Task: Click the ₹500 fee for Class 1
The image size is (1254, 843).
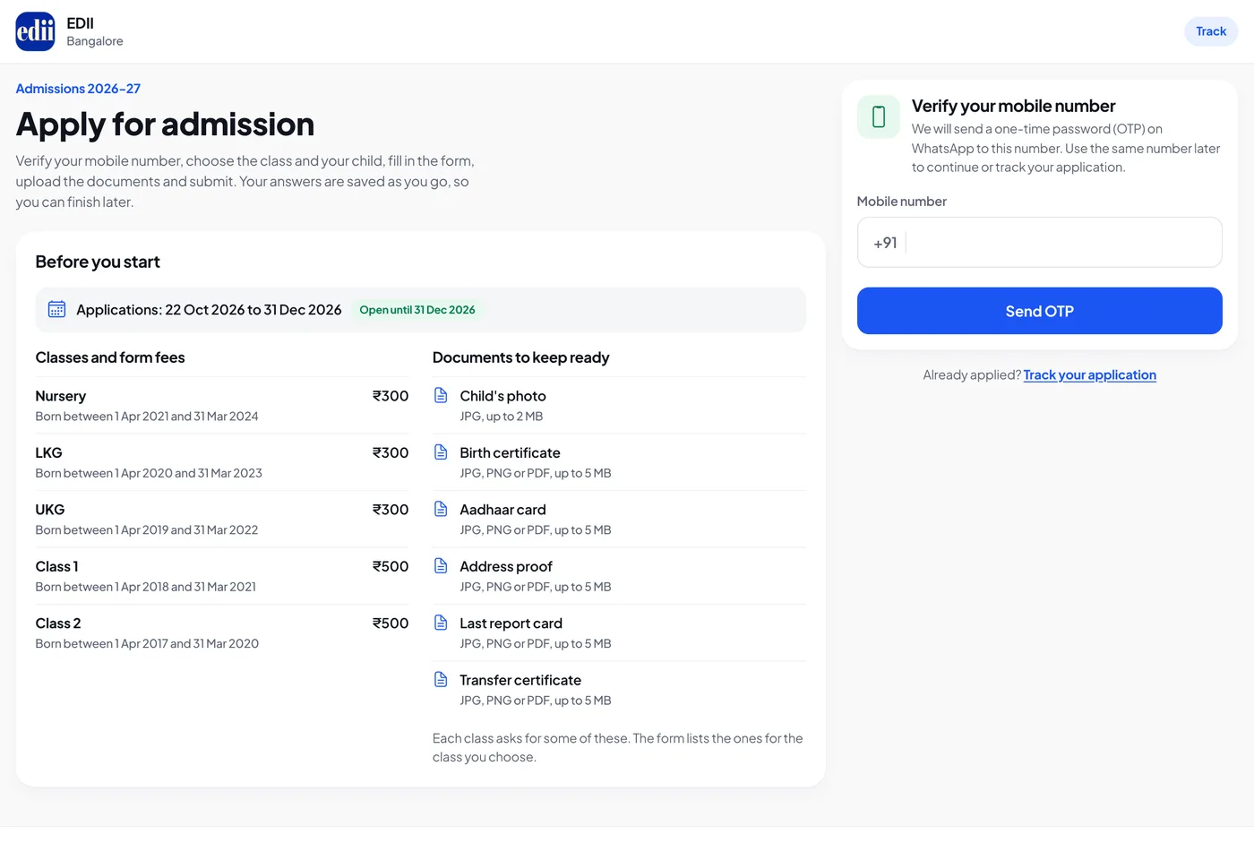Action: point(391,566)
